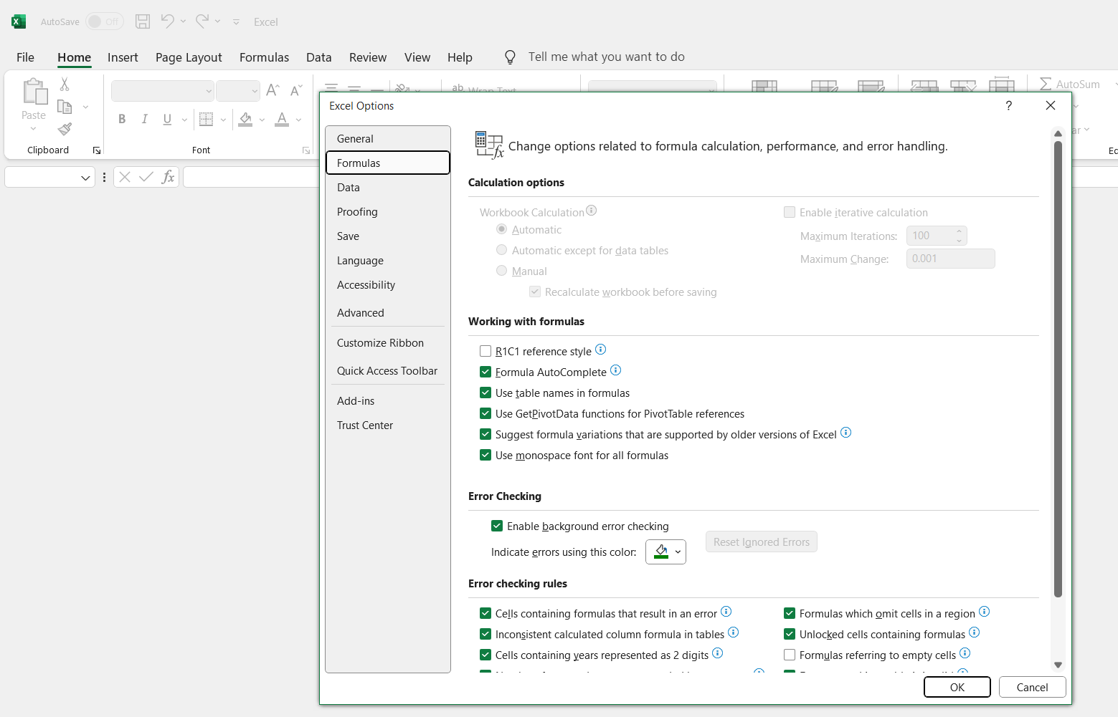
Task: Switch to the Formulas ribbon tab
Action: [264, 57]
